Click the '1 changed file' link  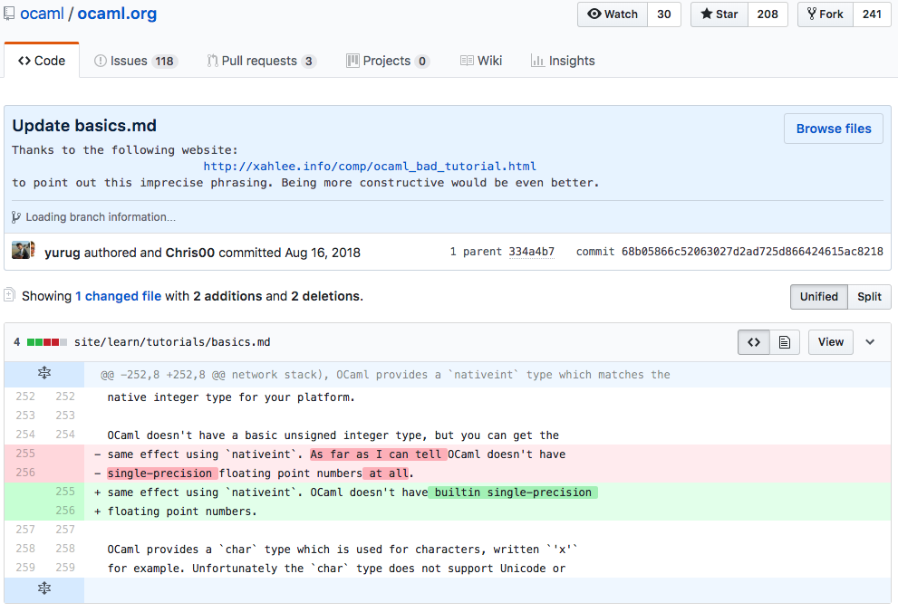[118, 296]
